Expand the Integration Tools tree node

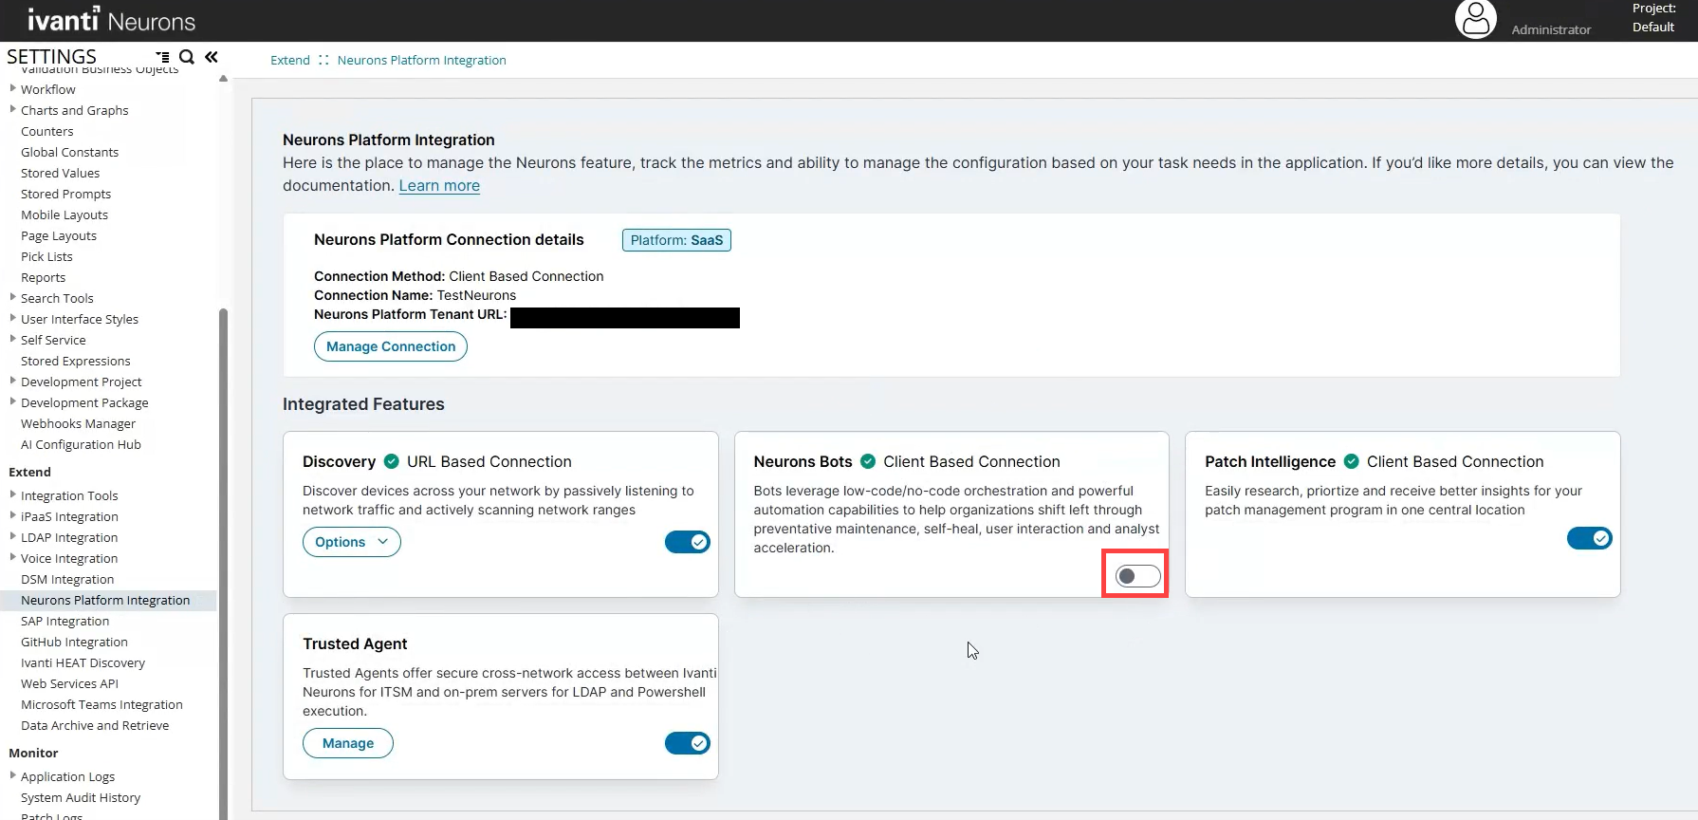pyautogui.click(x=13, y=494)
